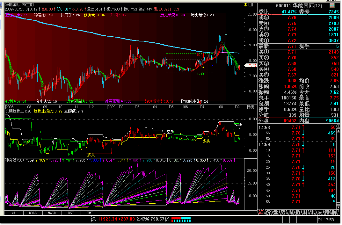
Task: Click the 委差 value -7245
Action: coord(333,12)
